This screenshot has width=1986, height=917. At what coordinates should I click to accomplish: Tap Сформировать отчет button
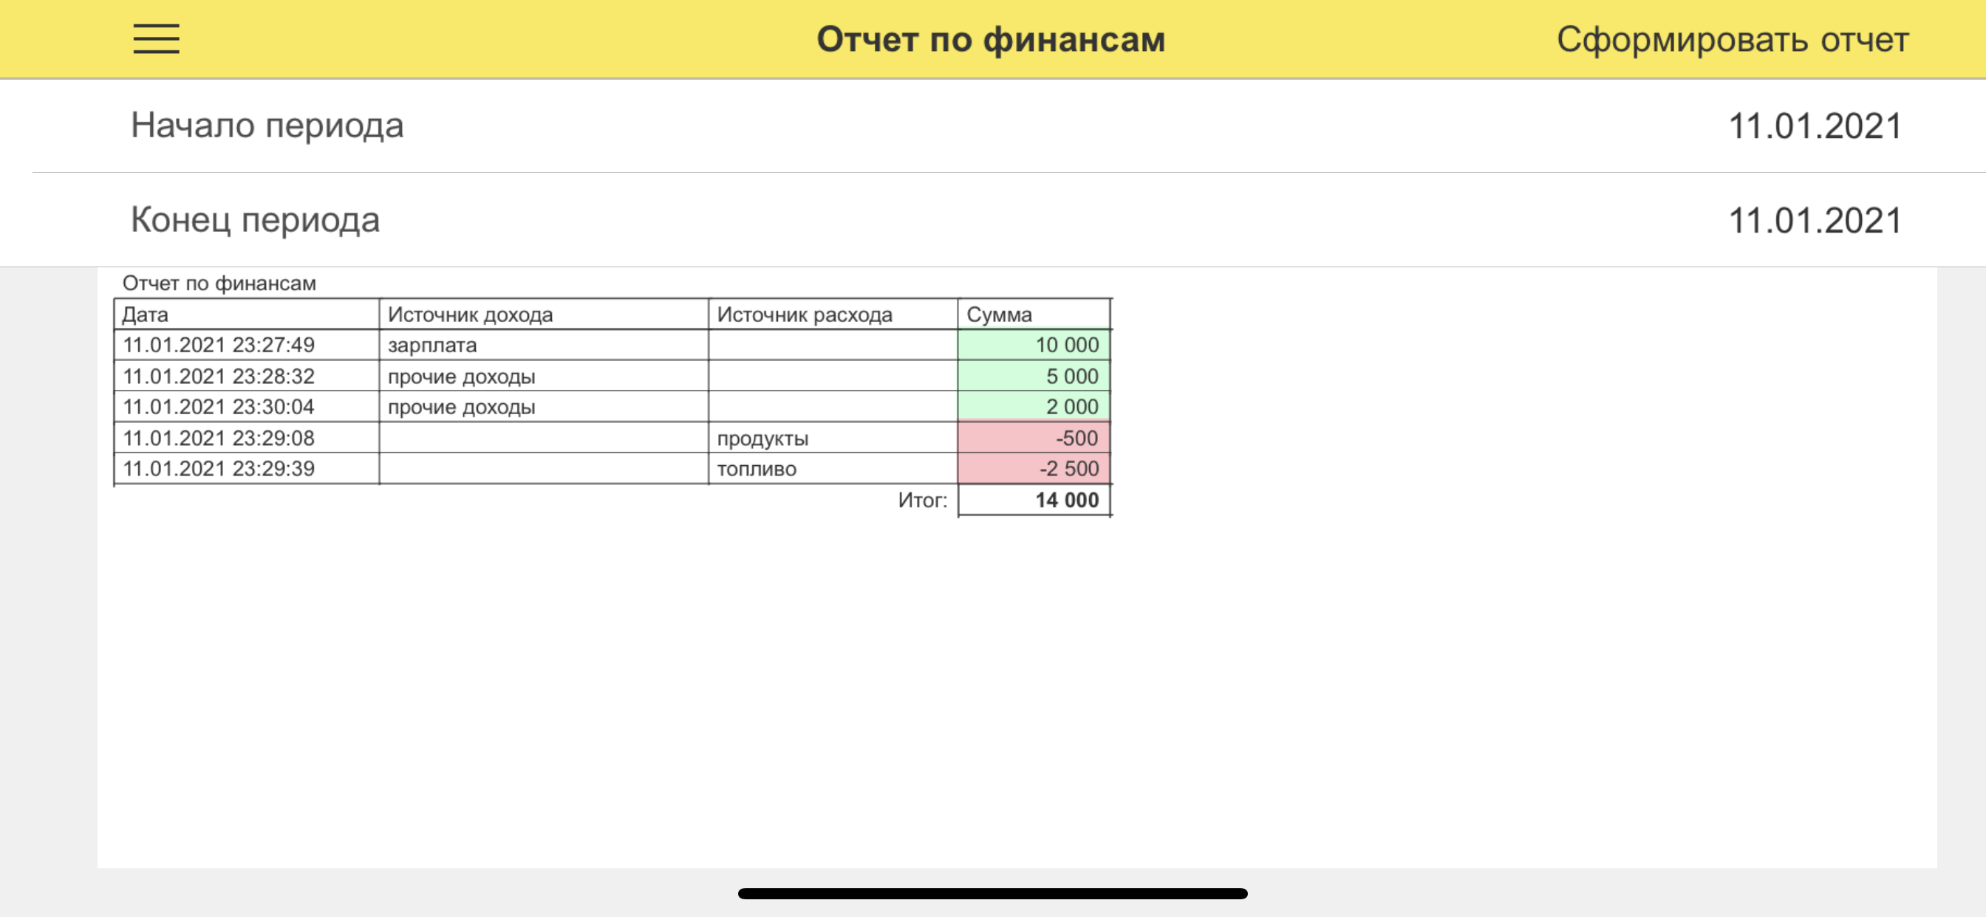coord(1733,39)
